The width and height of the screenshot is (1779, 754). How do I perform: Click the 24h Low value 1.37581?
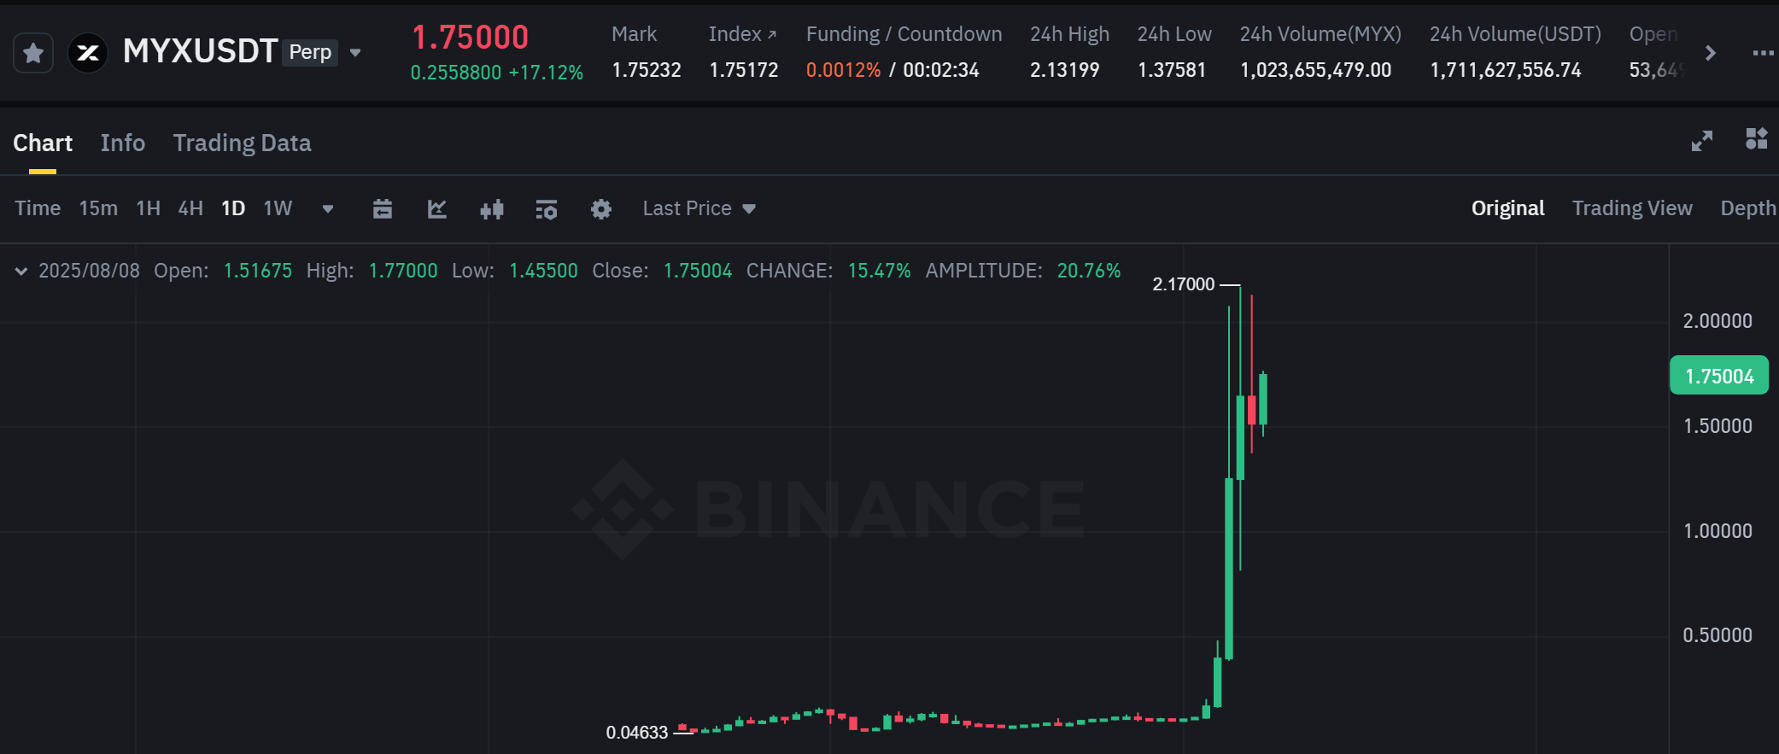[1172, 70]
